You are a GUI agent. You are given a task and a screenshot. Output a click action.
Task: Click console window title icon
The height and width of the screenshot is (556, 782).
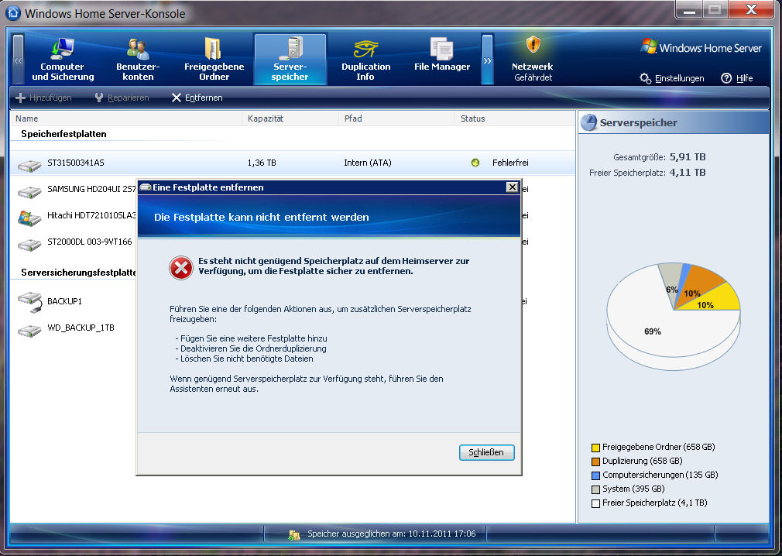(x=13, y=13)
